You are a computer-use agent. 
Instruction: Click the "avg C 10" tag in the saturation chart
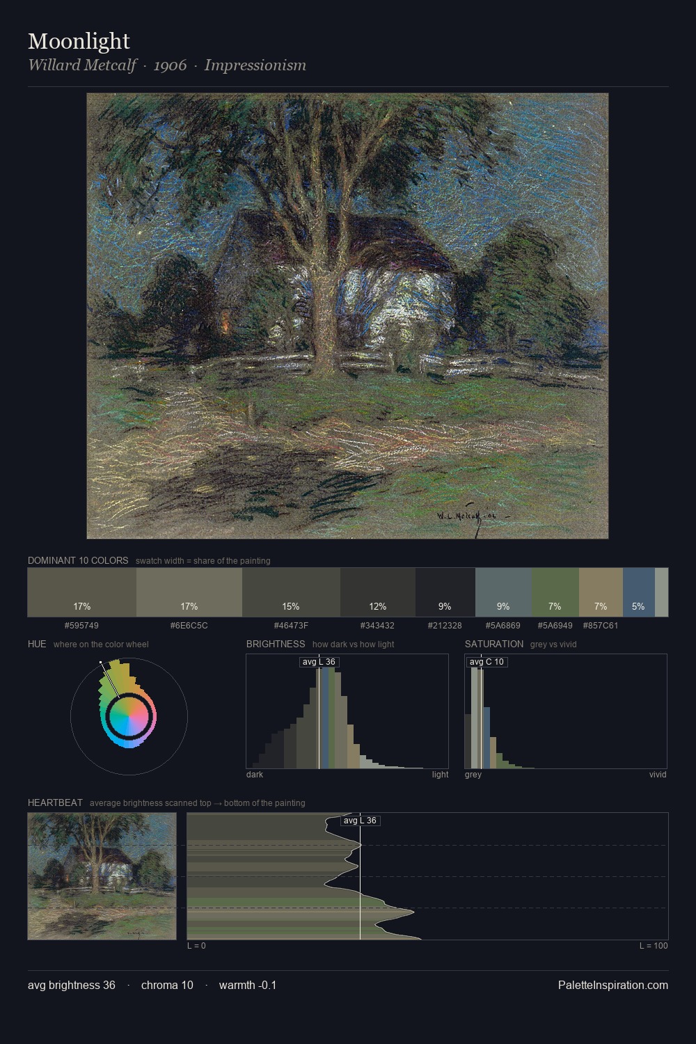click(487, 662)
